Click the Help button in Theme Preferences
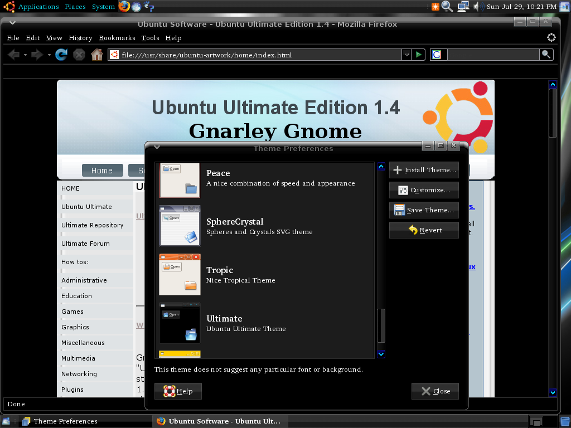The image size is (571, 428). (178, 391)
